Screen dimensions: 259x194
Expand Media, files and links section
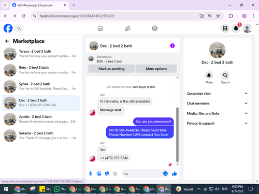217,113
